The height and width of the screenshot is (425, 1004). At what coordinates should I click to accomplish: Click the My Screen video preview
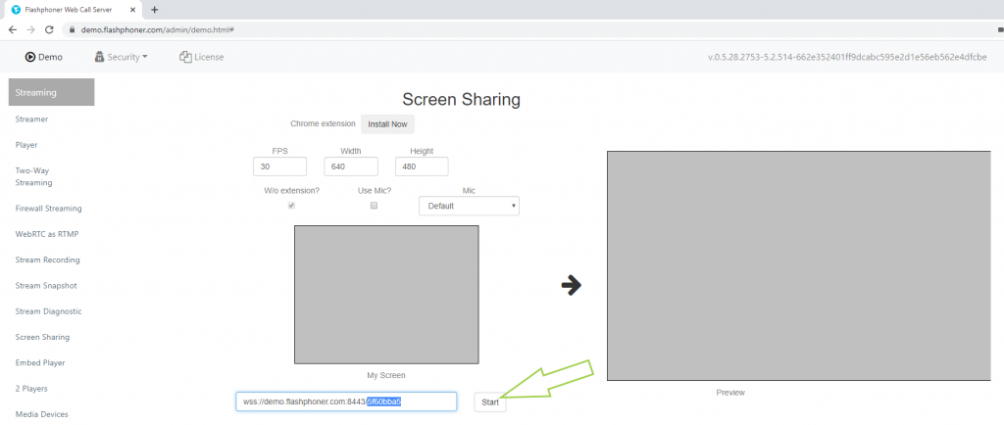386,295
